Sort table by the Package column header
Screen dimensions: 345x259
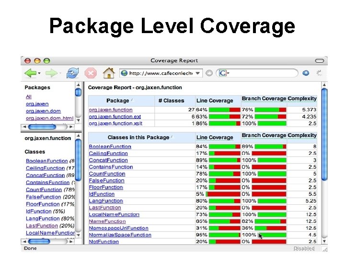[x=118, y=101]
